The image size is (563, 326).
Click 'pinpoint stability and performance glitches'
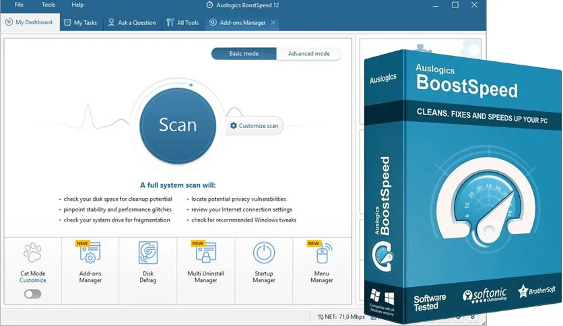[x=117, y=209]
